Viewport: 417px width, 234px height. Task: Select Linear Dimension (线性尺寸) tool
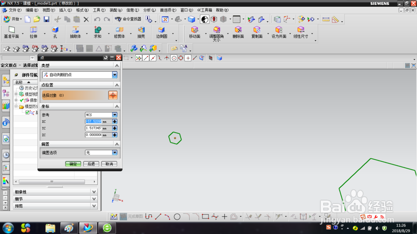click(x=301, y=32)
